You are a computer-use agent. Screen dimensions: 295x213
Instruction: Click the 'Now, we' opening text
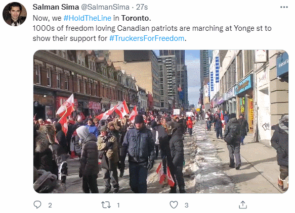tap(47, 18)
